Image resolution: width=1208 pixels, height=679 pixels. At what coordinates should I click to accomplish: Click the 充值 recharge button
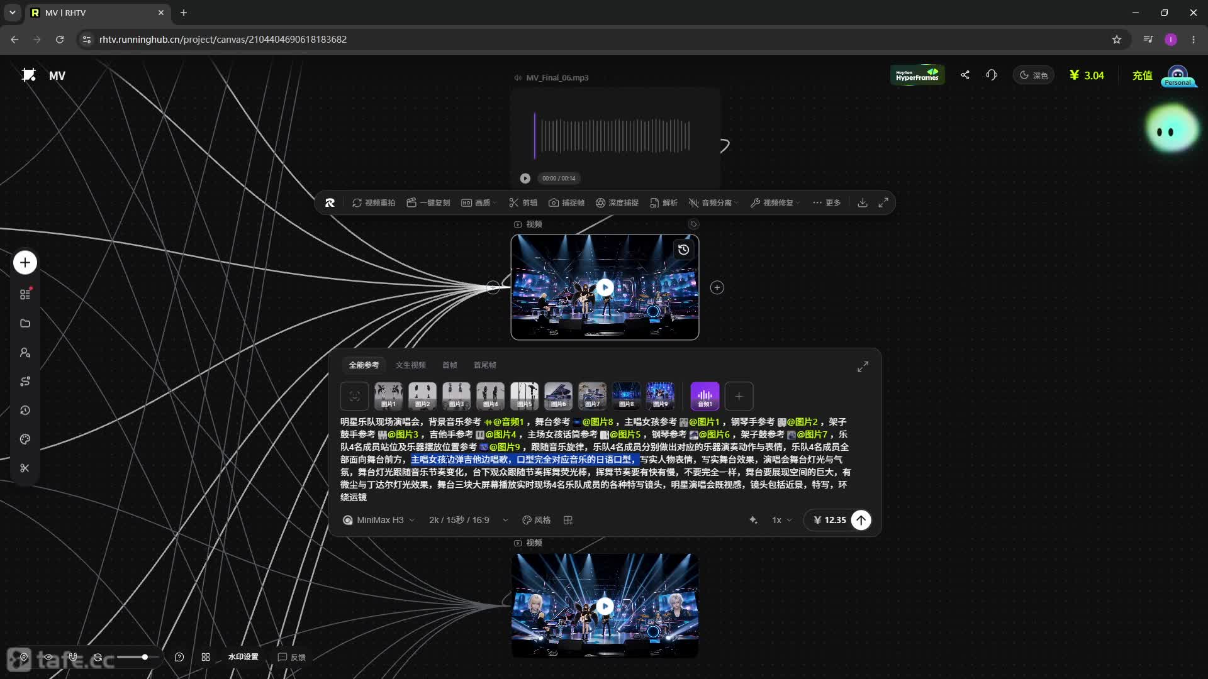tap(1142, 75)
